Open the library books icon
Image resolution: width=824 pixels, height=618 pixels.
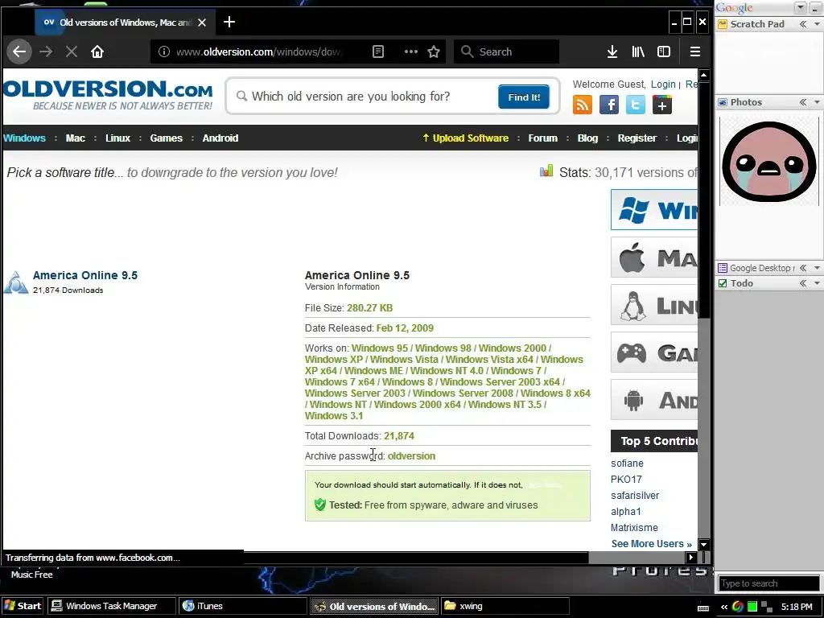click(638, 51)
